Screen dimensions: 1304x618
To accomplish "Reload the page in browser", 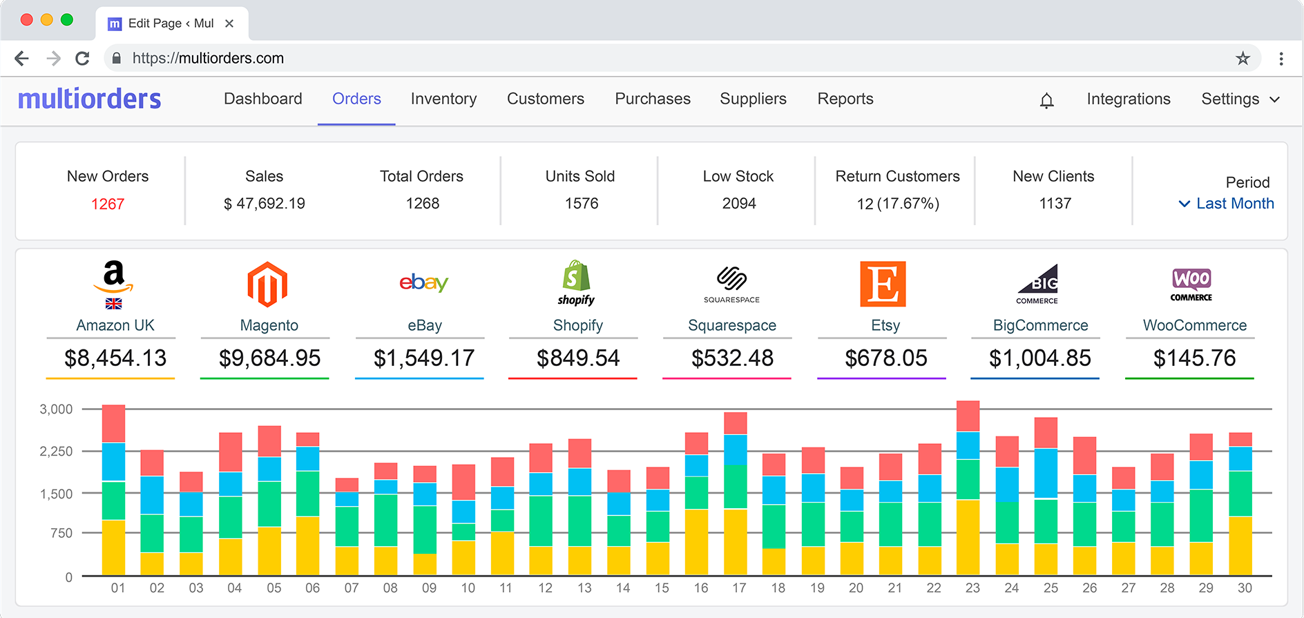I will tap(82, 59).
